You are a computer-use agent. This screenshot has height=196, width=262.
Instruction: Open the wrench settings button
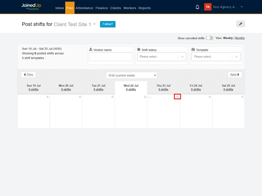coord(241,24)
